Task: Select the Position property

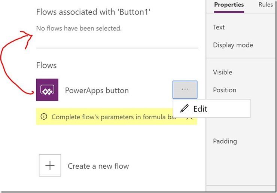Action: click(x=225, y=90)
